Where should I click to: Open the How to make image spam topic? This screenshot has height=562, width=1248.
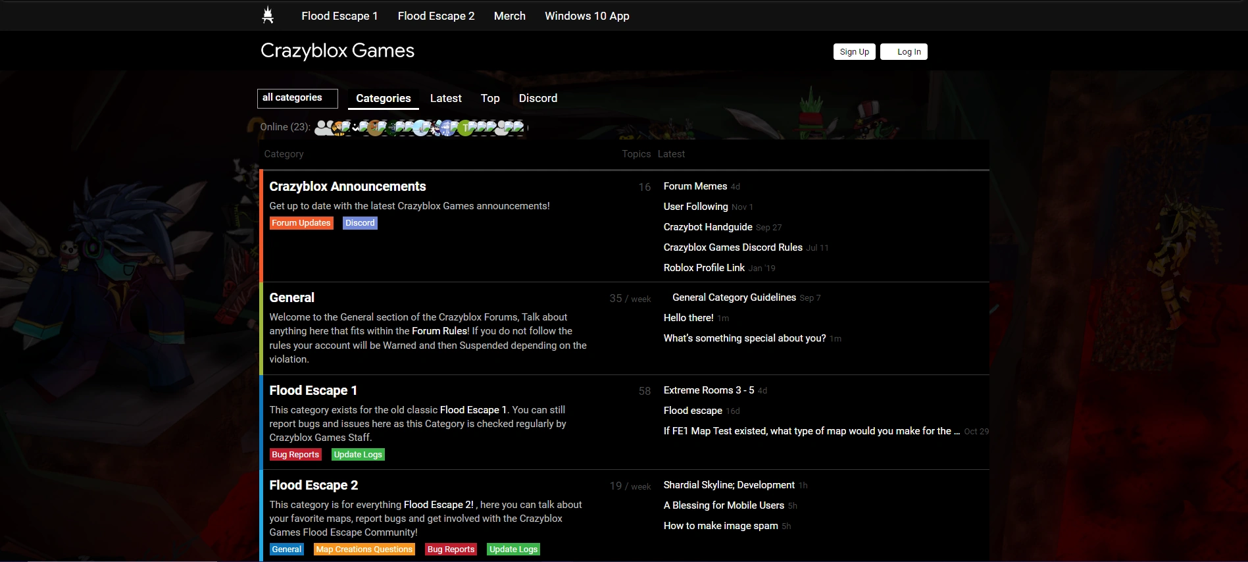720,526
